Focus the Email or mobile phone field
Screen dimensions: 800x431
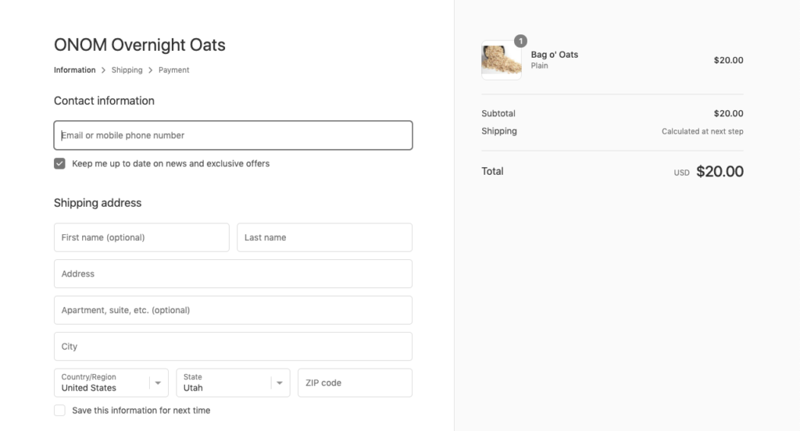[233, 135]
